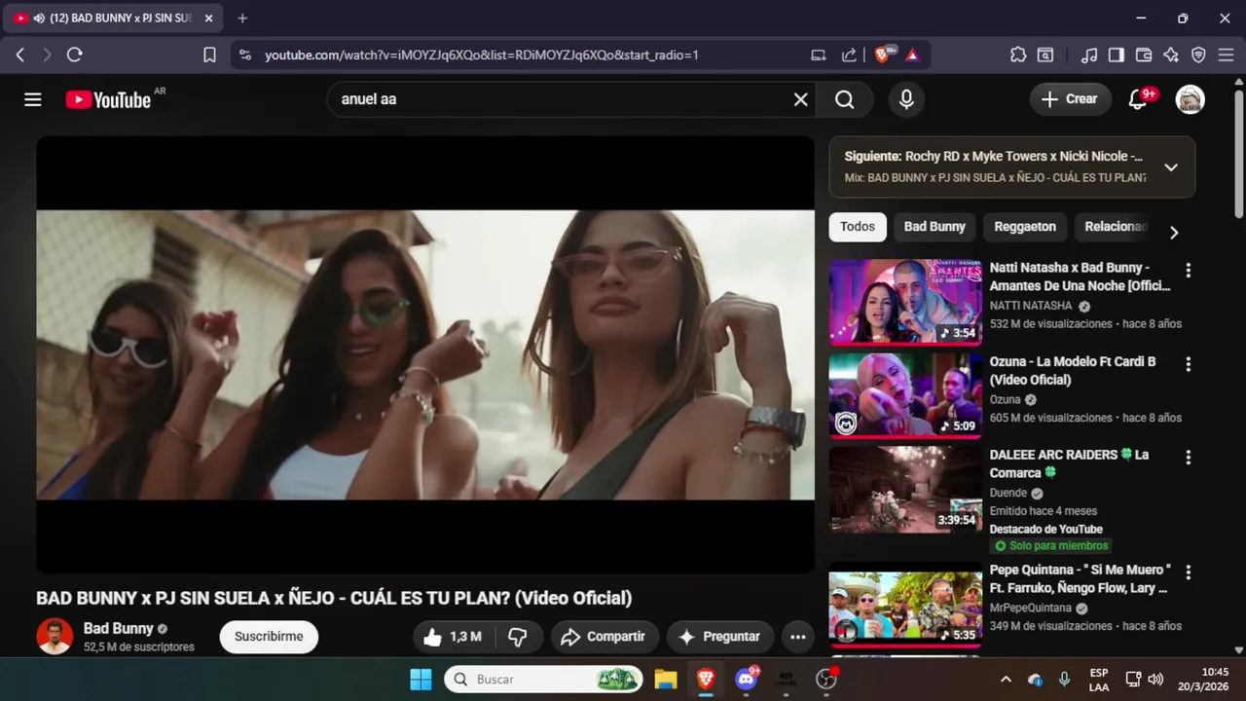Screen dimensions: 1246x701
Task: Open options for Ozuna La Modelo video
Action: pos(1188,364)
